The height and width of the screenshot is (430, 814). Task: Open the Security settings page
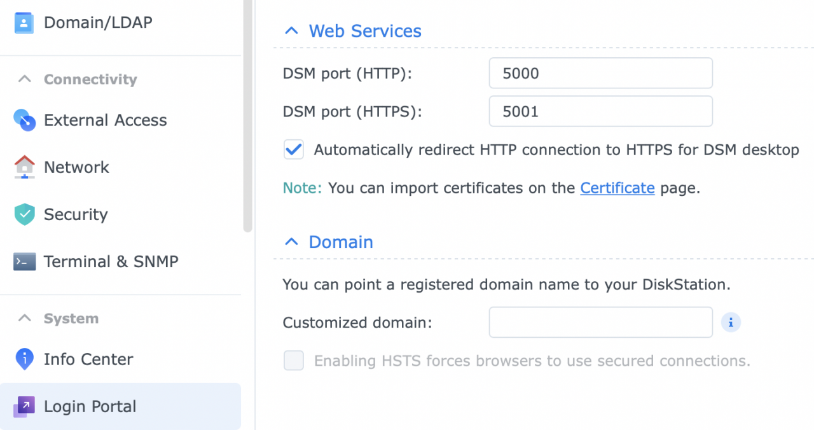pos(76,214)
